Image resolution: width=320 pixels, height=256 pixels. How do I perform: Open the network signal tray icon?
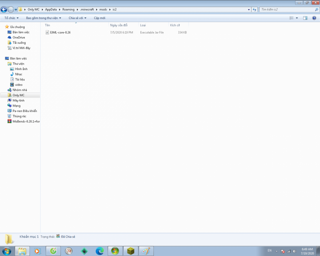289,251
